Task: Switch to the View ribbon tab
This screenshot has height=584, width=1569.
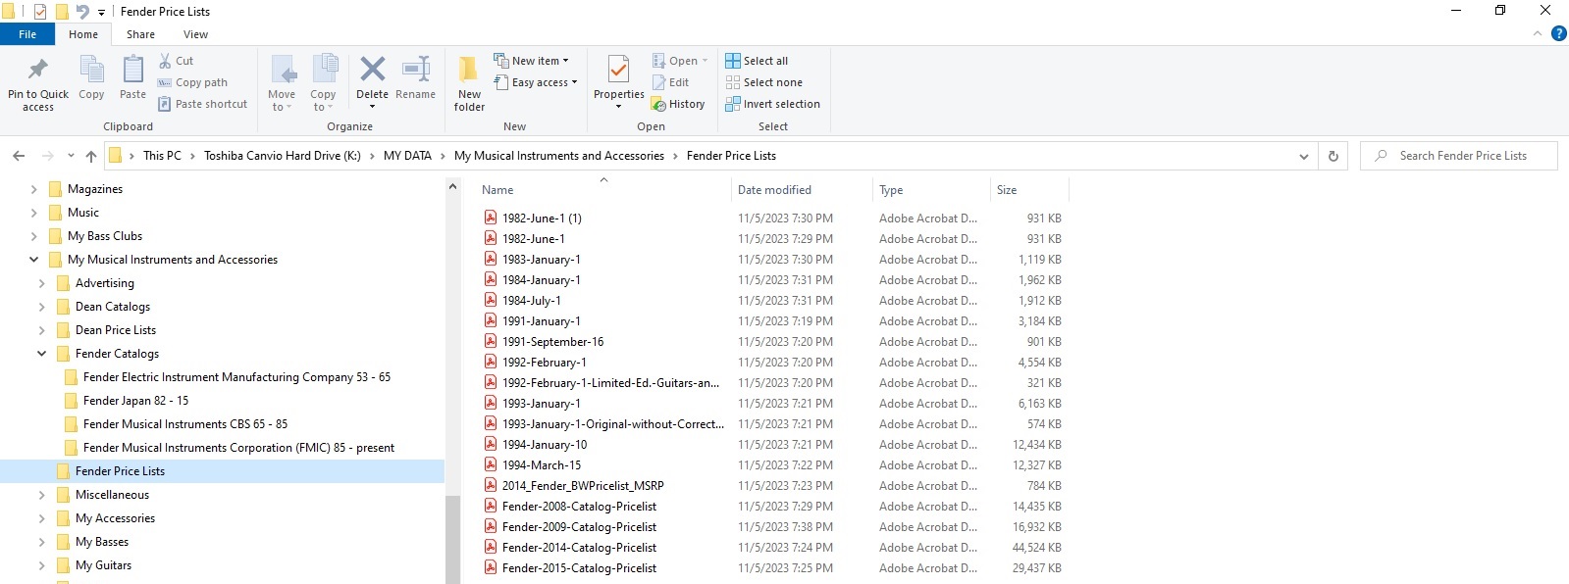Action: 195,34
